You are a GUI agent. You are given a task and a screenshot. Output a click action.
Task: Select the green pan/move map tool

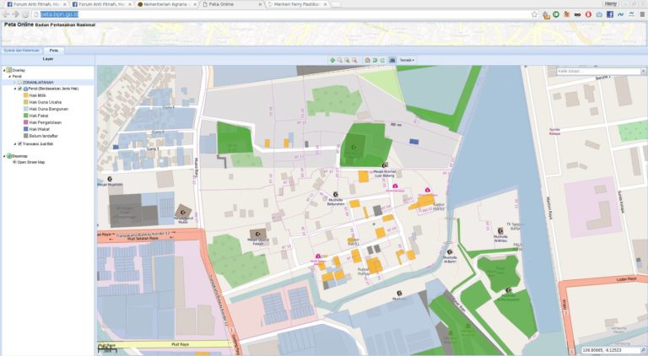tap(332, 61)
